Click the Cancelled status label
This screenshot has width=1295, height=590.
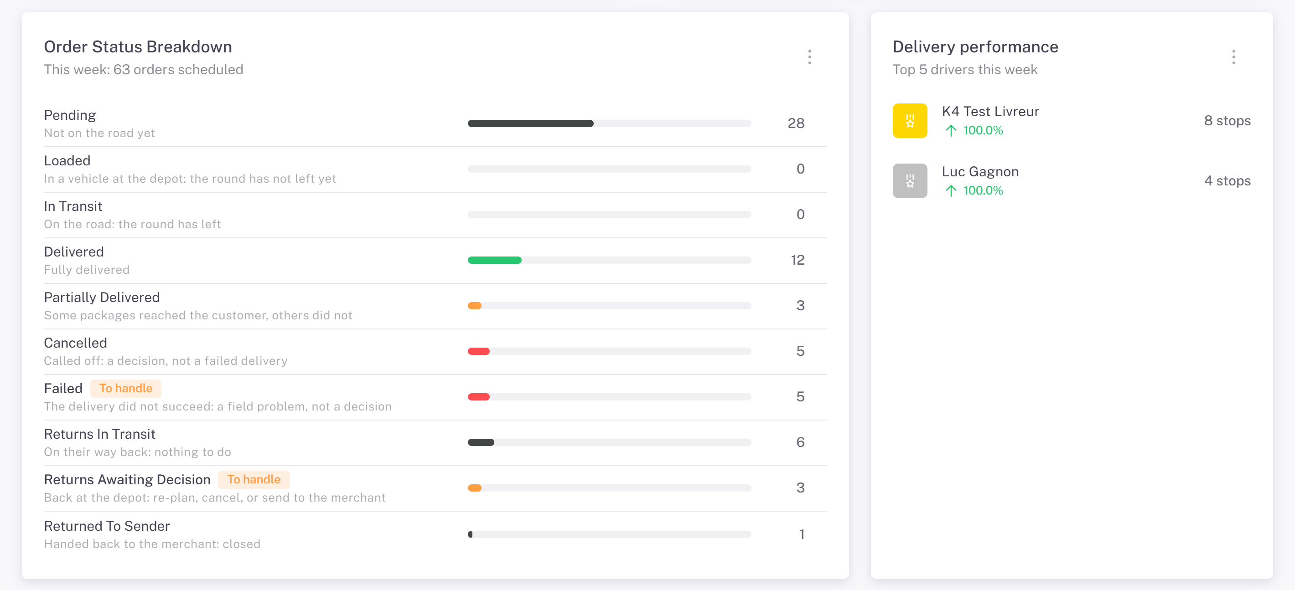pos(75,343)
